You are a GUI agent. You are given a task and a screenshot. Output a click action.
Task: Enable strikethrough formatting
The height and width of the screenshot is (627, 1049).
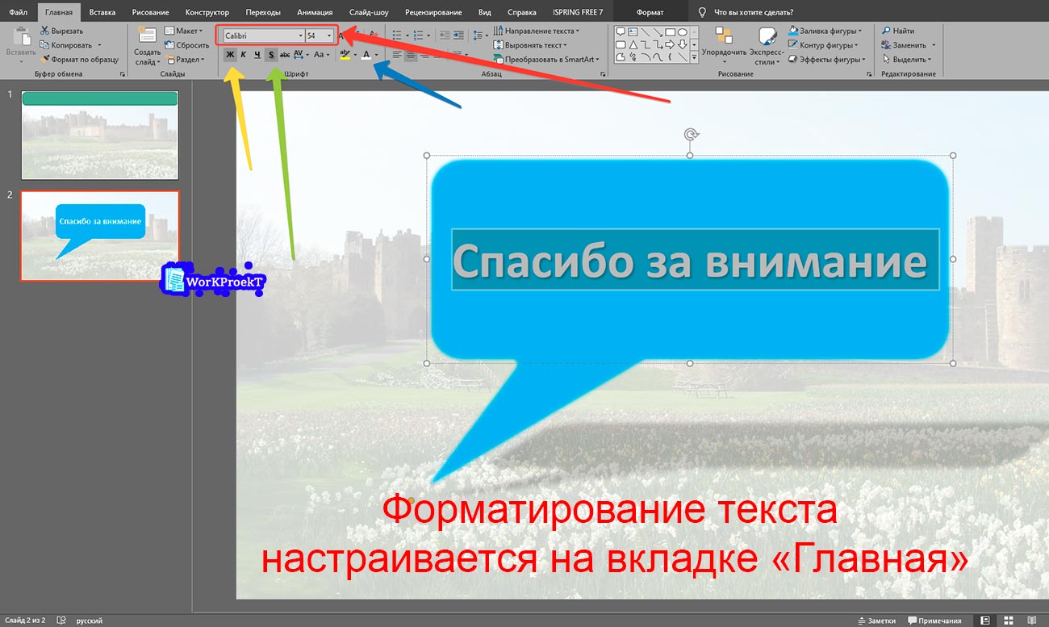286,54
